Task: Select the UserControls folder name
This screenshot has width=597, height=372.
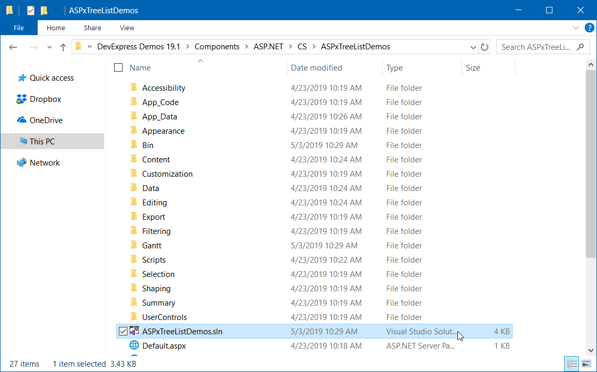Action: (x=165, y=317)
